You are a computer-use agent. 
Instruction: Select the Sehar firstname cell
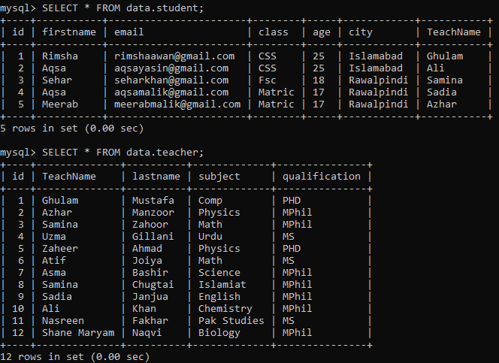point(57,80)
